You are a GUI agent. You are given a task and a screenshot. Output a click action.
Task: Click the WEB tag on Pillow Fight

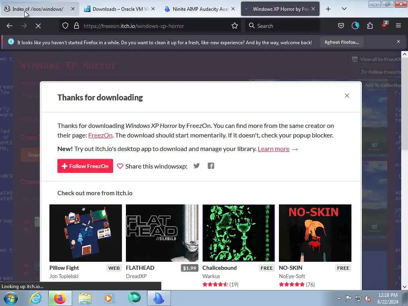[114, 268]
